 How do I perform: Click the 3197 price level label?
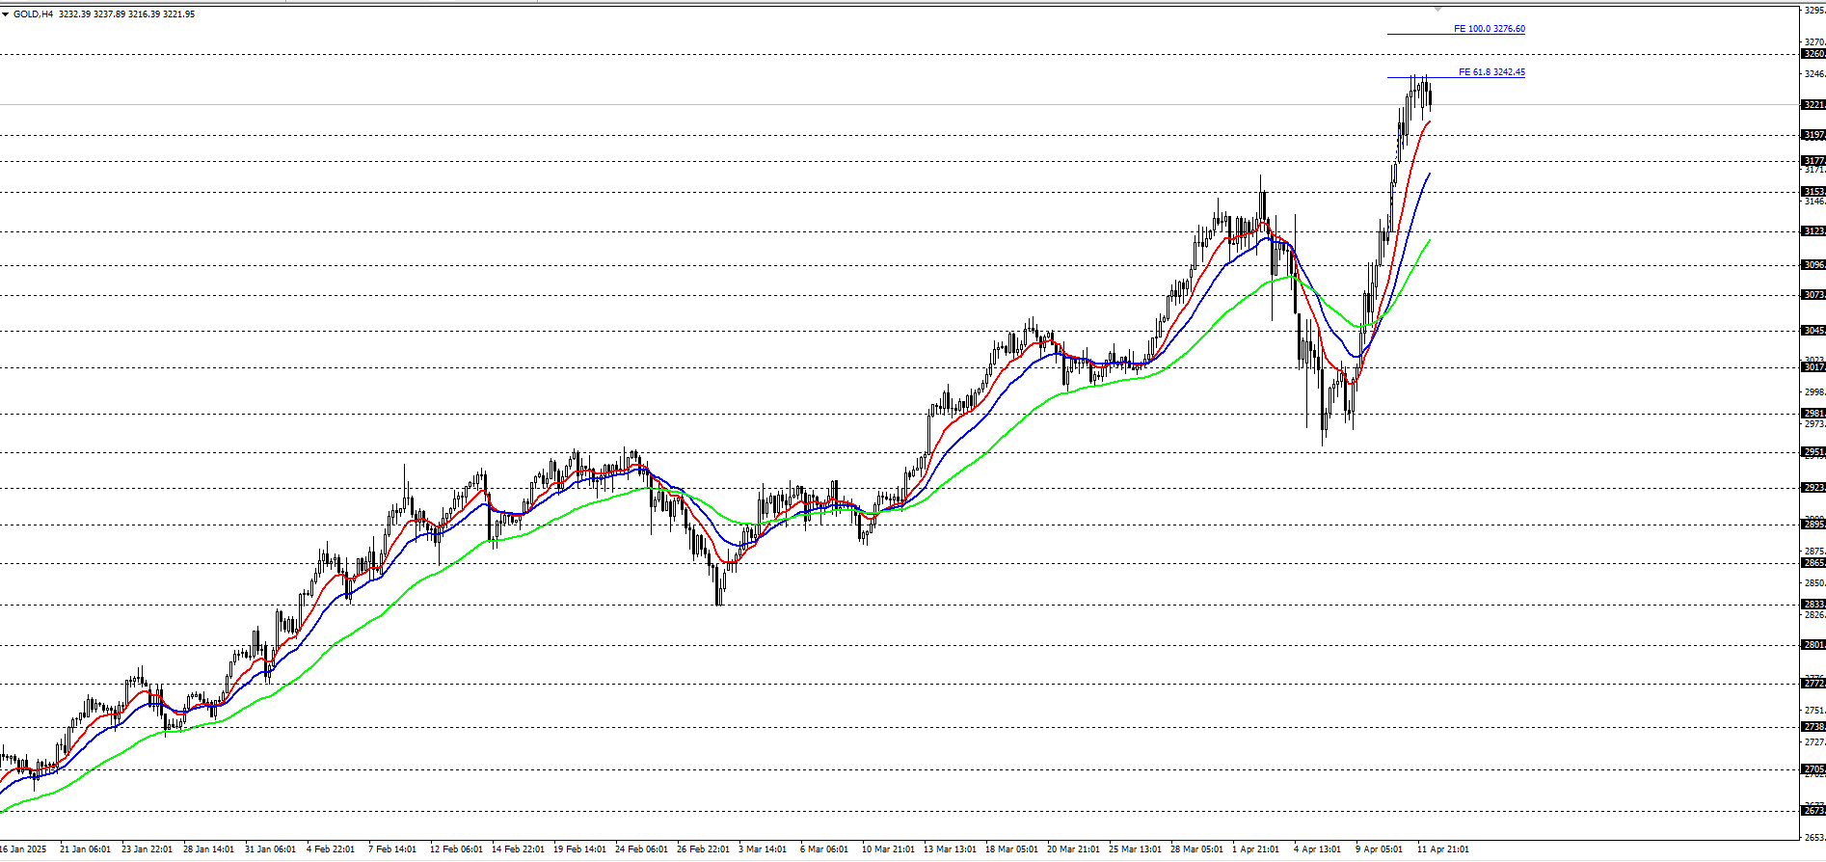point(1813,135)
